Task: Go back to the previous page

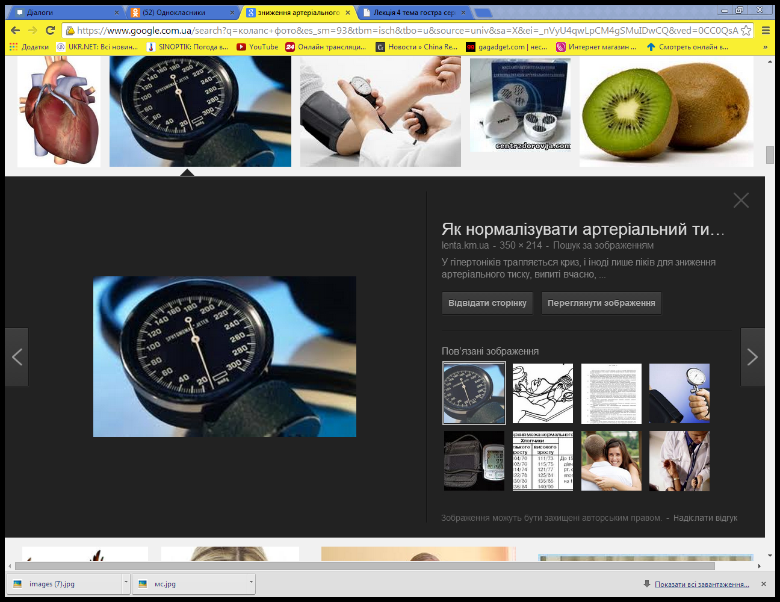Action: point(16,31)
